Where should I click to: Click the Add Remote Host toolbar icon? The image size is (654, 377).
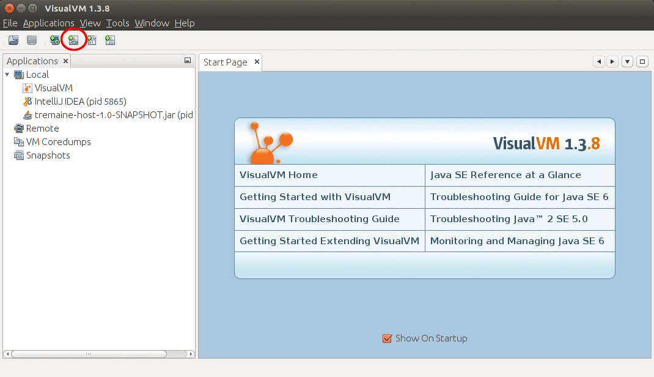(x=54, y=40)
